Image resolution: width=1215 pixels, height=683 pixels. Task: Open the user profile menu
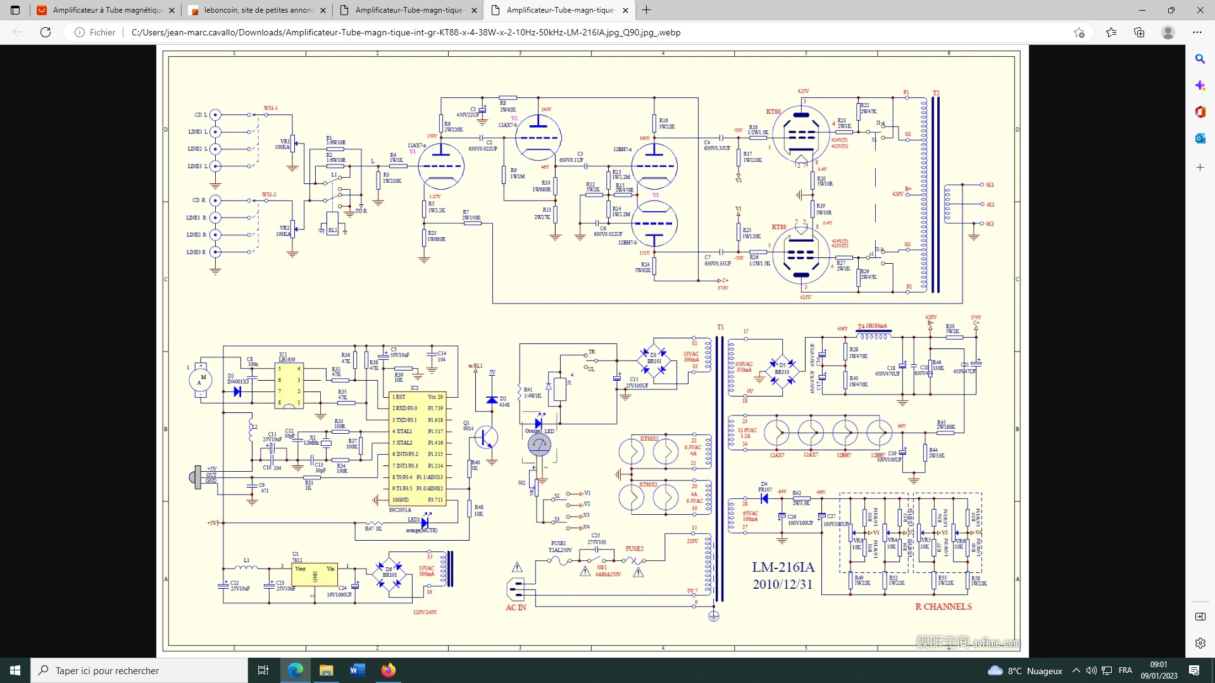(x=1168, y=32)
